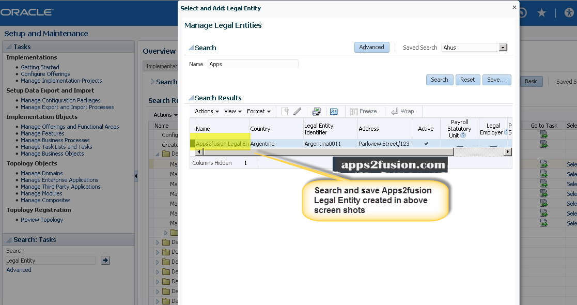Click the Create new legal entity icon

click(x=285, y=111)
